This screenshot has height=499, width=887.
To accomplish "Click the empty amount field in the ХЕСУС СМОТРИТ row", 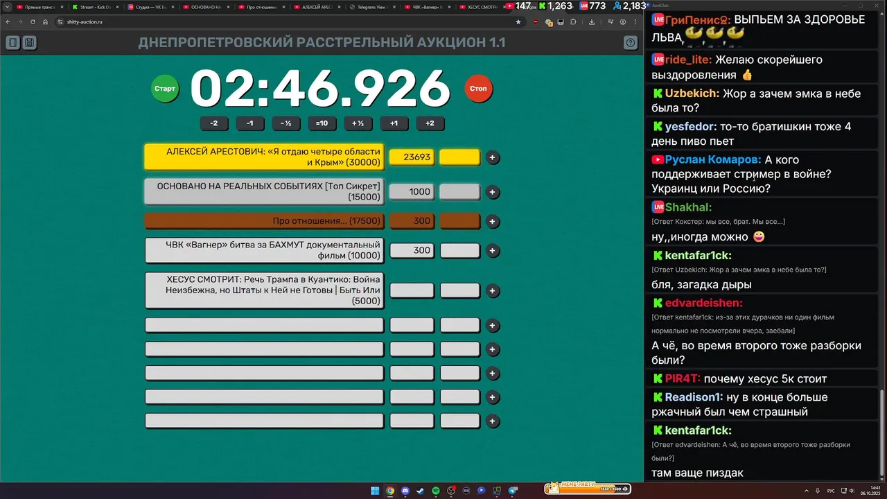I will tap(412, 291).
